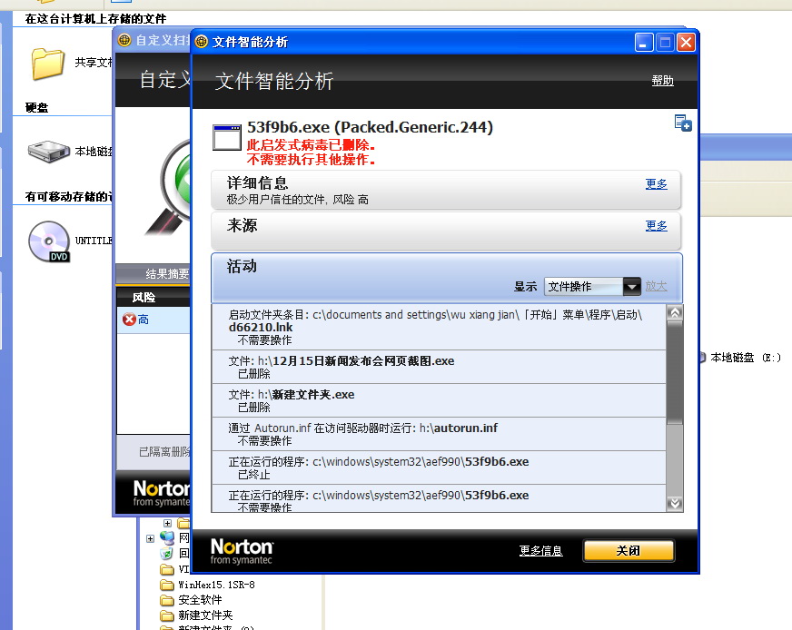The width and height of the screenshot is (792, 630).
Task: Click the 极少用户信任的文件, 风险 高 description
Action: click(x=298, y=200)
